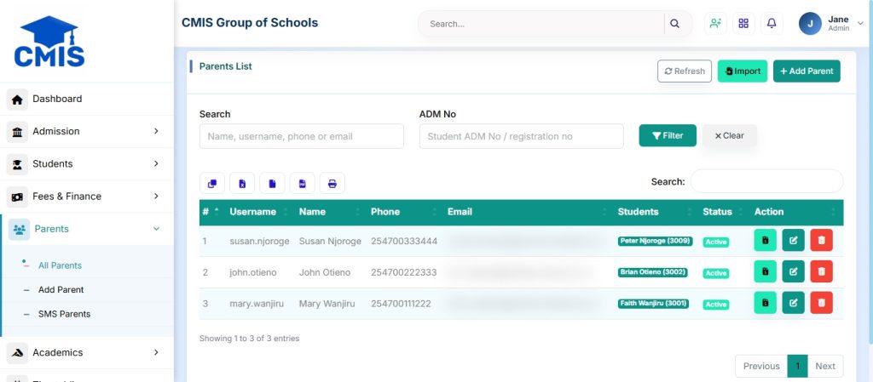873x382 pixels.
Task: Select page 1 in pagination
Action: (x=798, y=366)
